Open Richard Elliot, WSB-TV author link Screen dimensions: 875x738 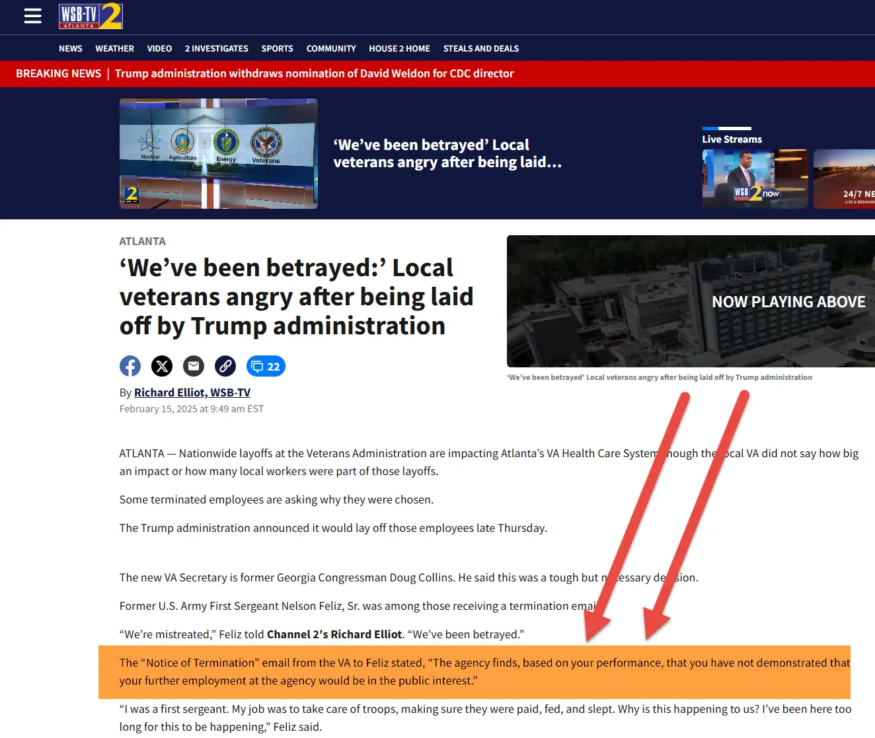coord(192,392)
